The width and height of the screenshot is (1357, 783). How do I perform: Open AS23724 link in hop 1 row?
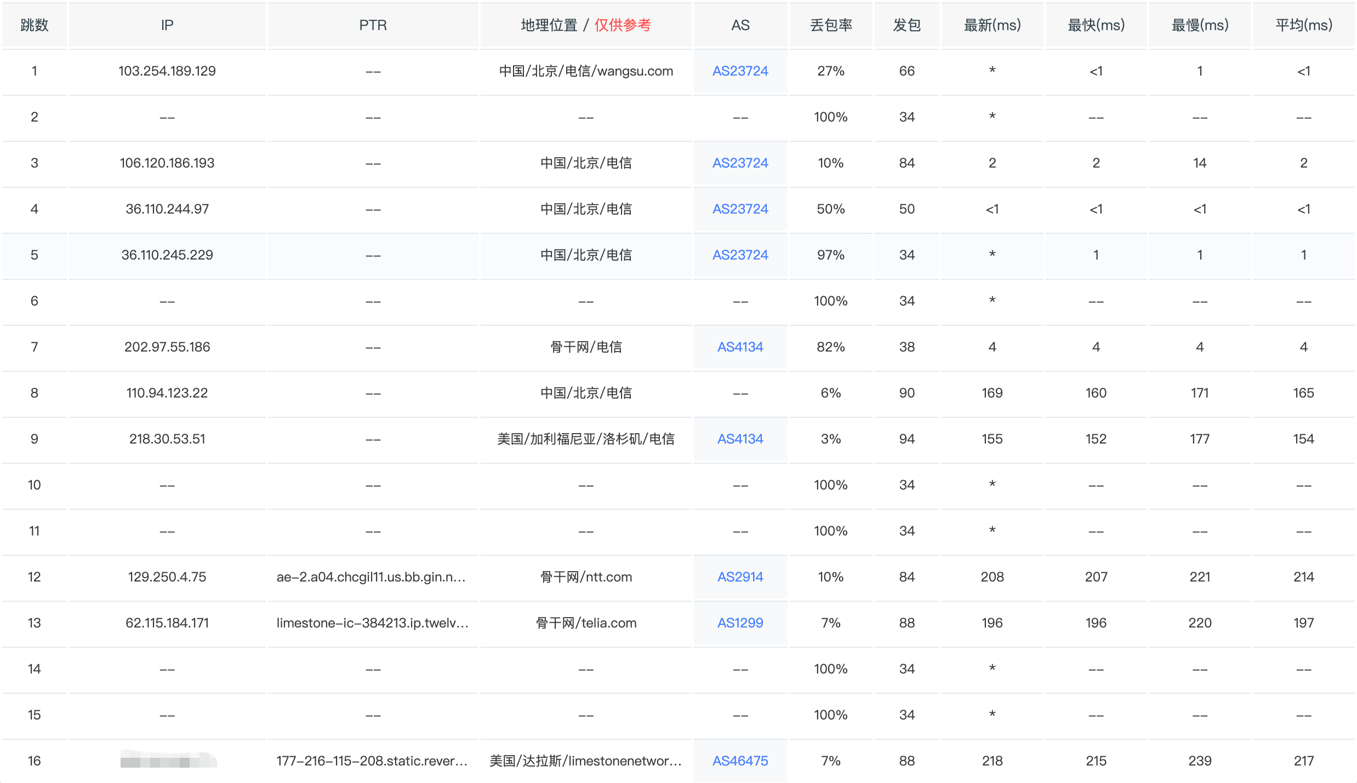tap(740, 71)
